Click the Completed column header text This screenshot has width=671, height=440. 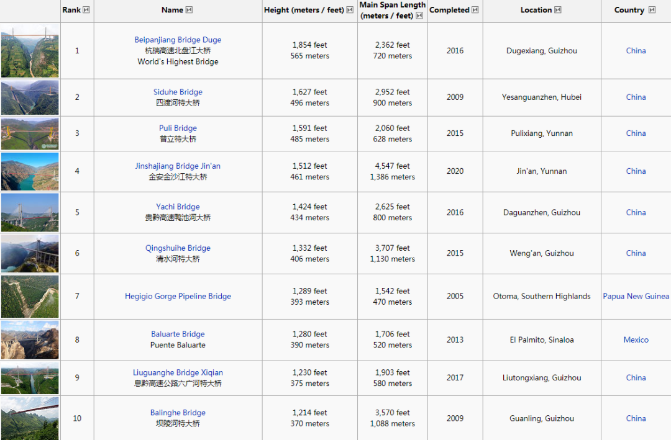(449, 10)
